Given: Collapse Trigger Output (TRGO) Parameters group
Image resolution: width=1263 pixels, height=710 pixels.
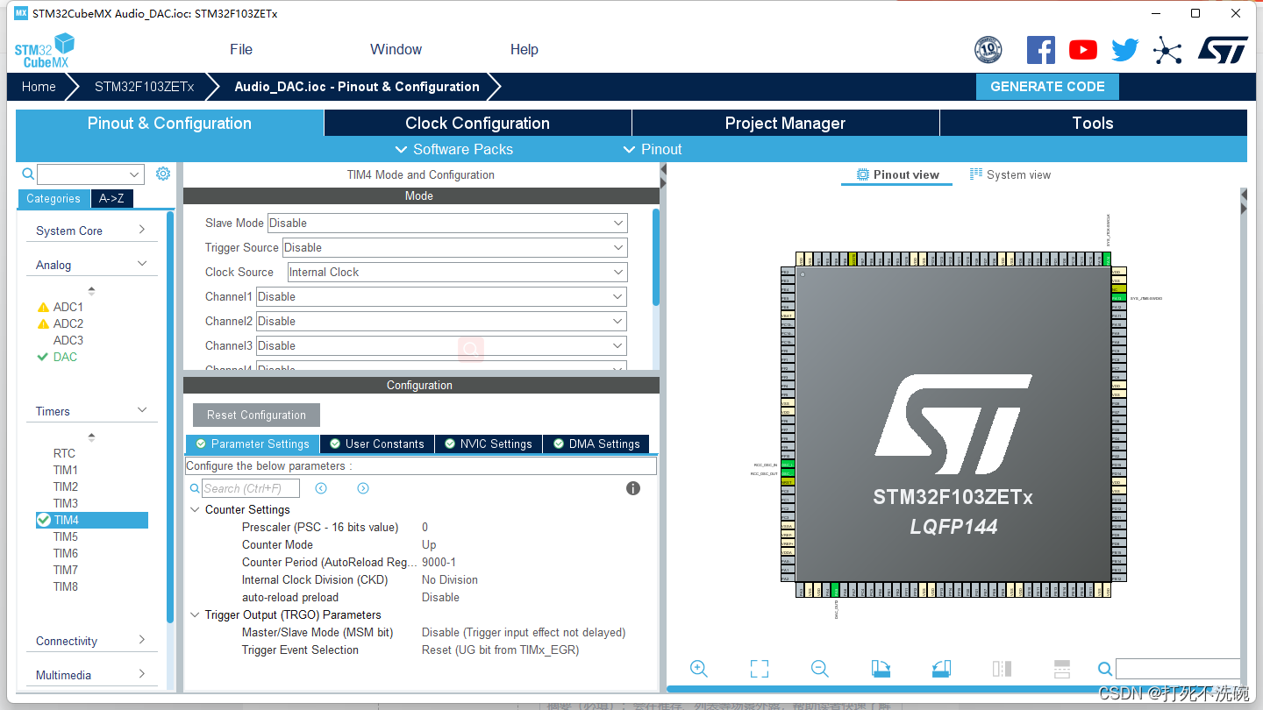Looking at the screenshot, I should (x=195, y=614).
